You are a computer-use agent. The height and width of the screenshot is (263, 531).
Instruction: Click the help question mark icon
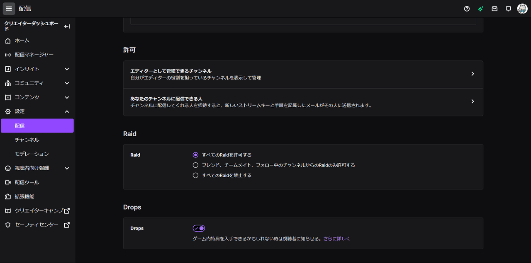tap(467, 9)
